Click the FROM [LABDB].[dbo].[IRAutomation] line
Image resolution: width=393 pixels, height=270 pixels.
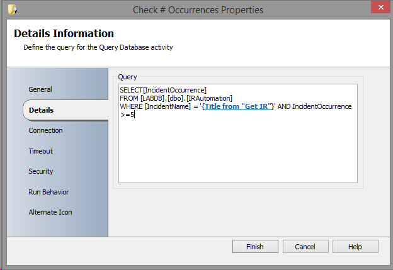pyautogui.click(x=176, y=98)
